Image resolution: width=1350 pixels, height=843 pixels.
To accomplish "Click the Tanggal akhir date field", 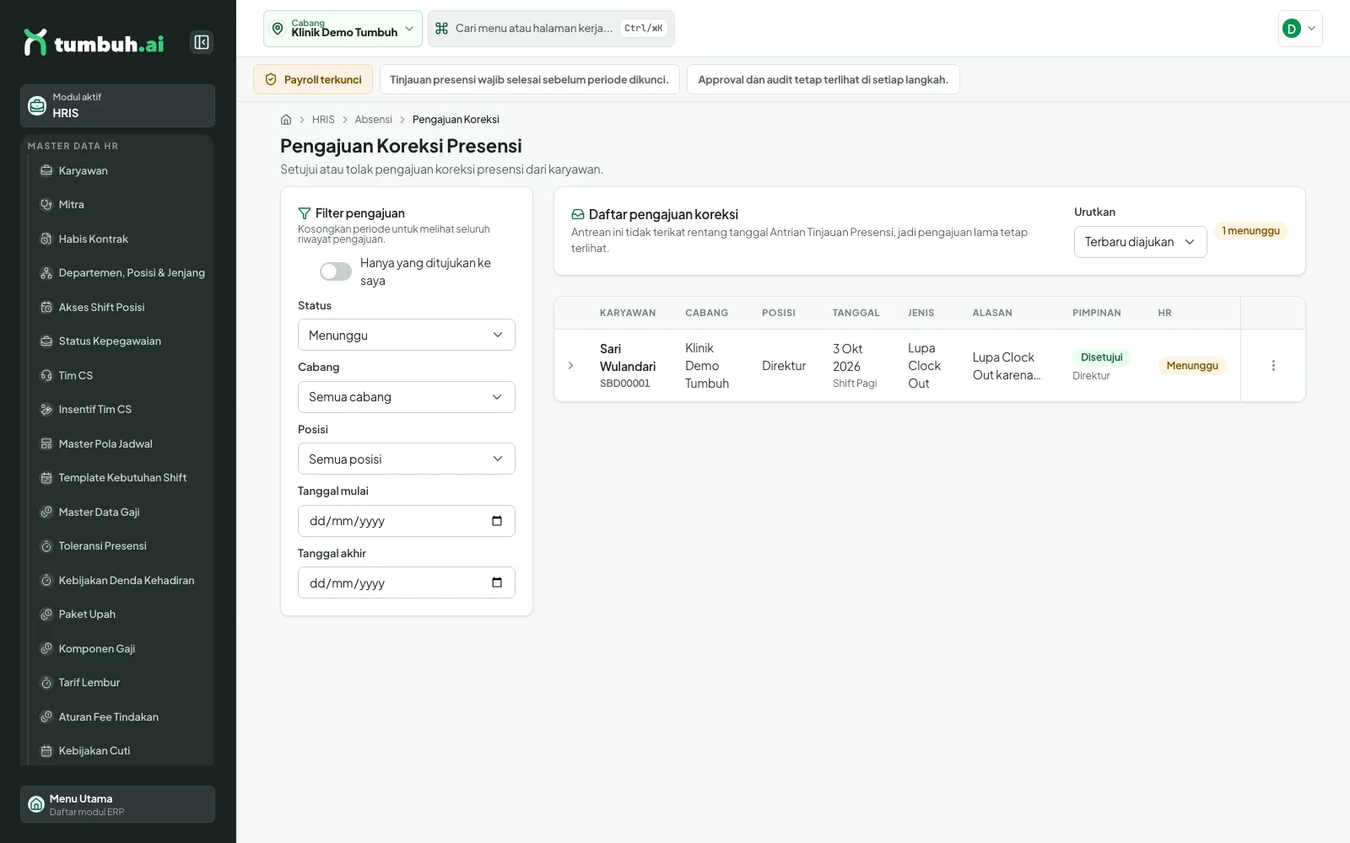I will 407,583.
